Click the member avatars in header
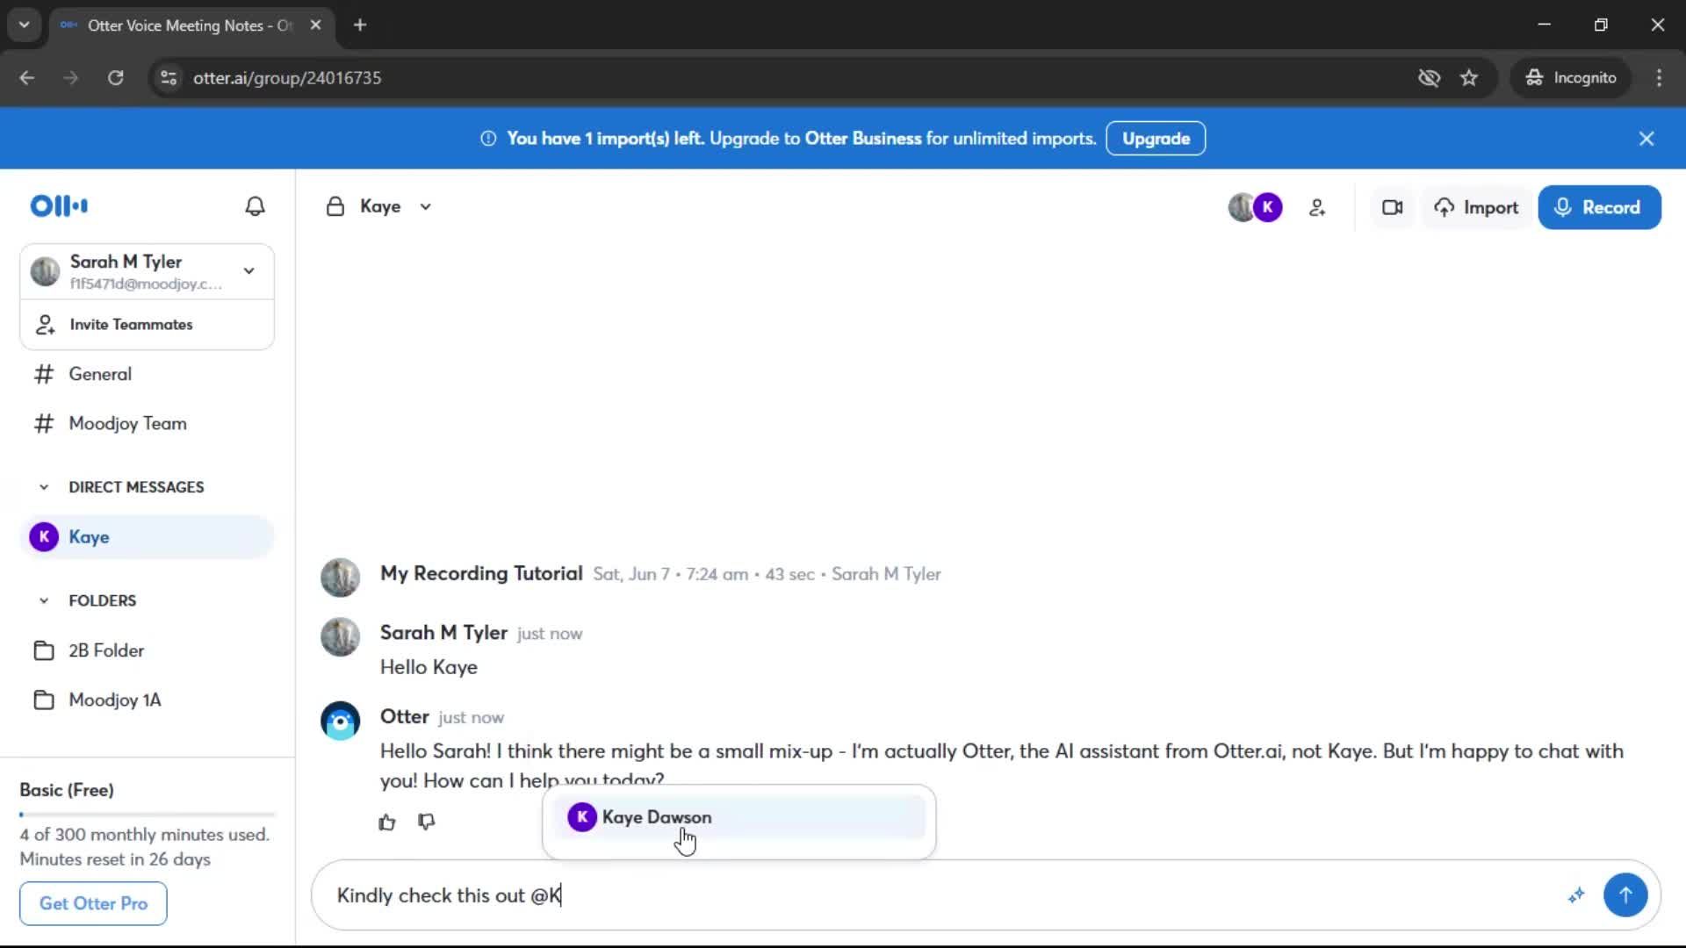This screenshot has height=948, width=1686. pyautogui.click(x=1255, y=208)
